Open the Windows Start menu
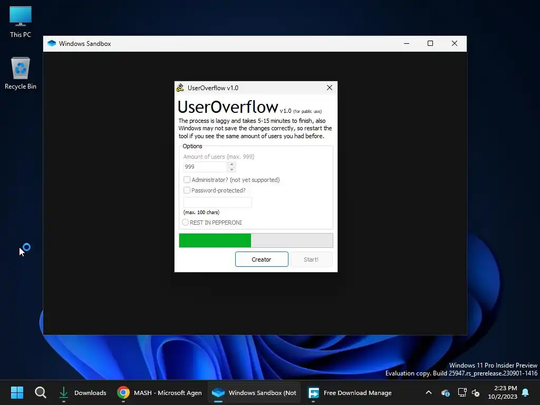Image resolution: width=540 pixels, height=405 pixels. coord(17,392)
